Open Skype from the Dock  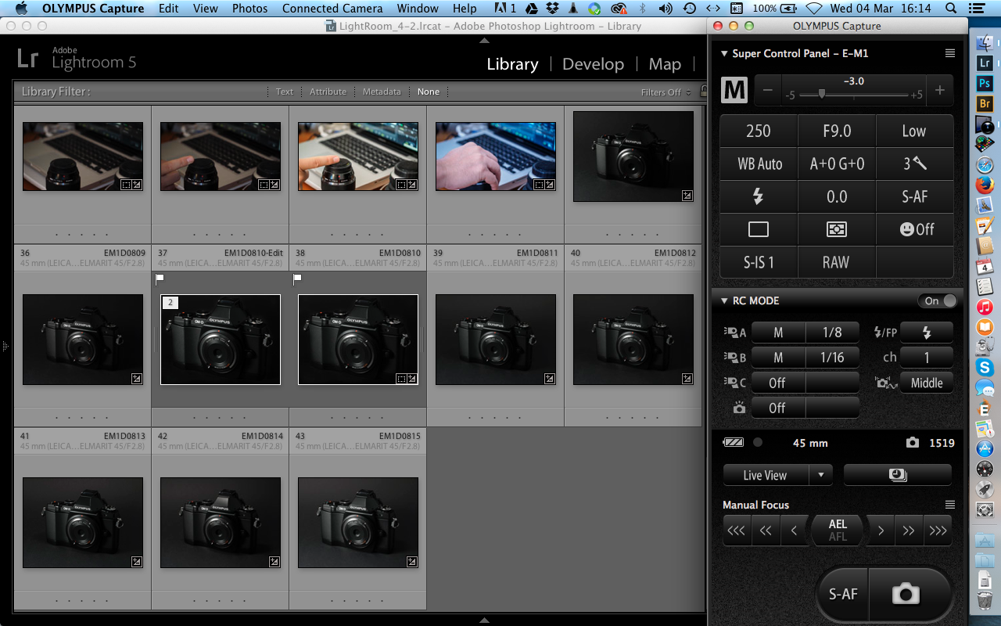click(985, 367)
